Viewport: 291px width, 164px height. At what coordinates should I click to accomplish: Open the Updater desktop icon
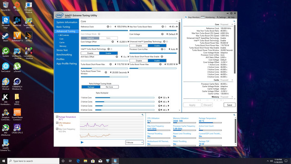pos(5,52)
